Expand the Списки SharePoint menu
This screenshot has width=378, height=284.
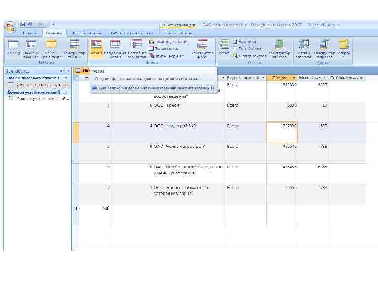(51, 49)
